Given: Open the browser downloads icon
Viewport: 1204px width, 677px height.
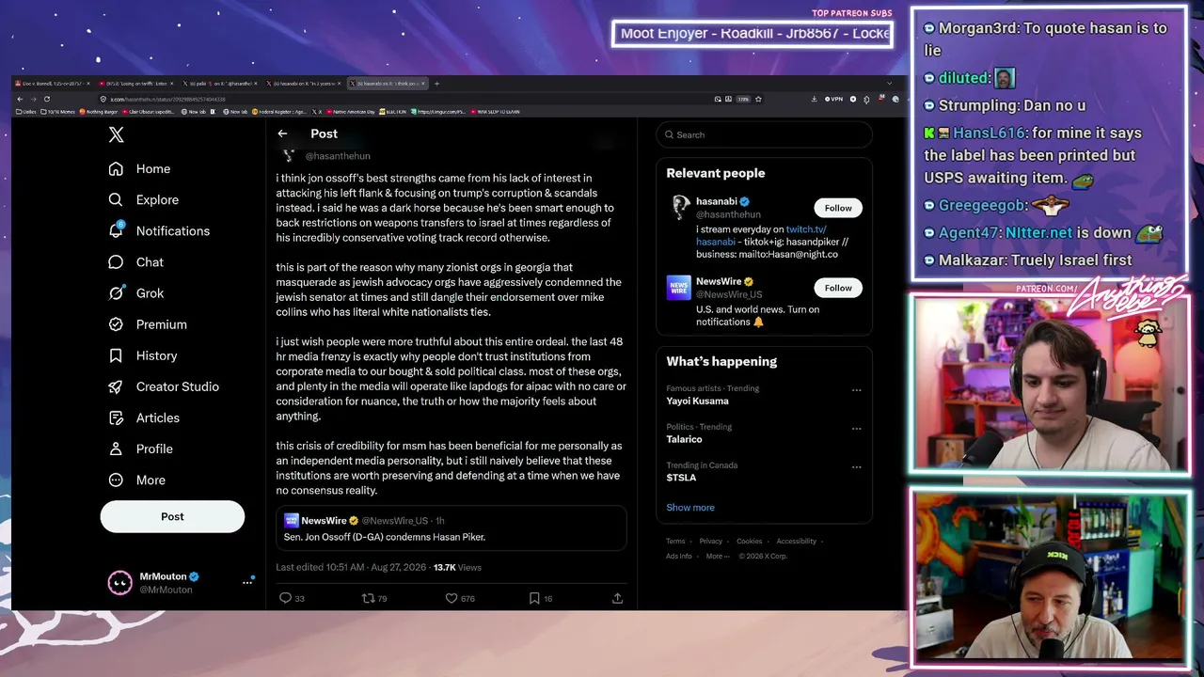Looking at the screenshot, I should [814, 99].
